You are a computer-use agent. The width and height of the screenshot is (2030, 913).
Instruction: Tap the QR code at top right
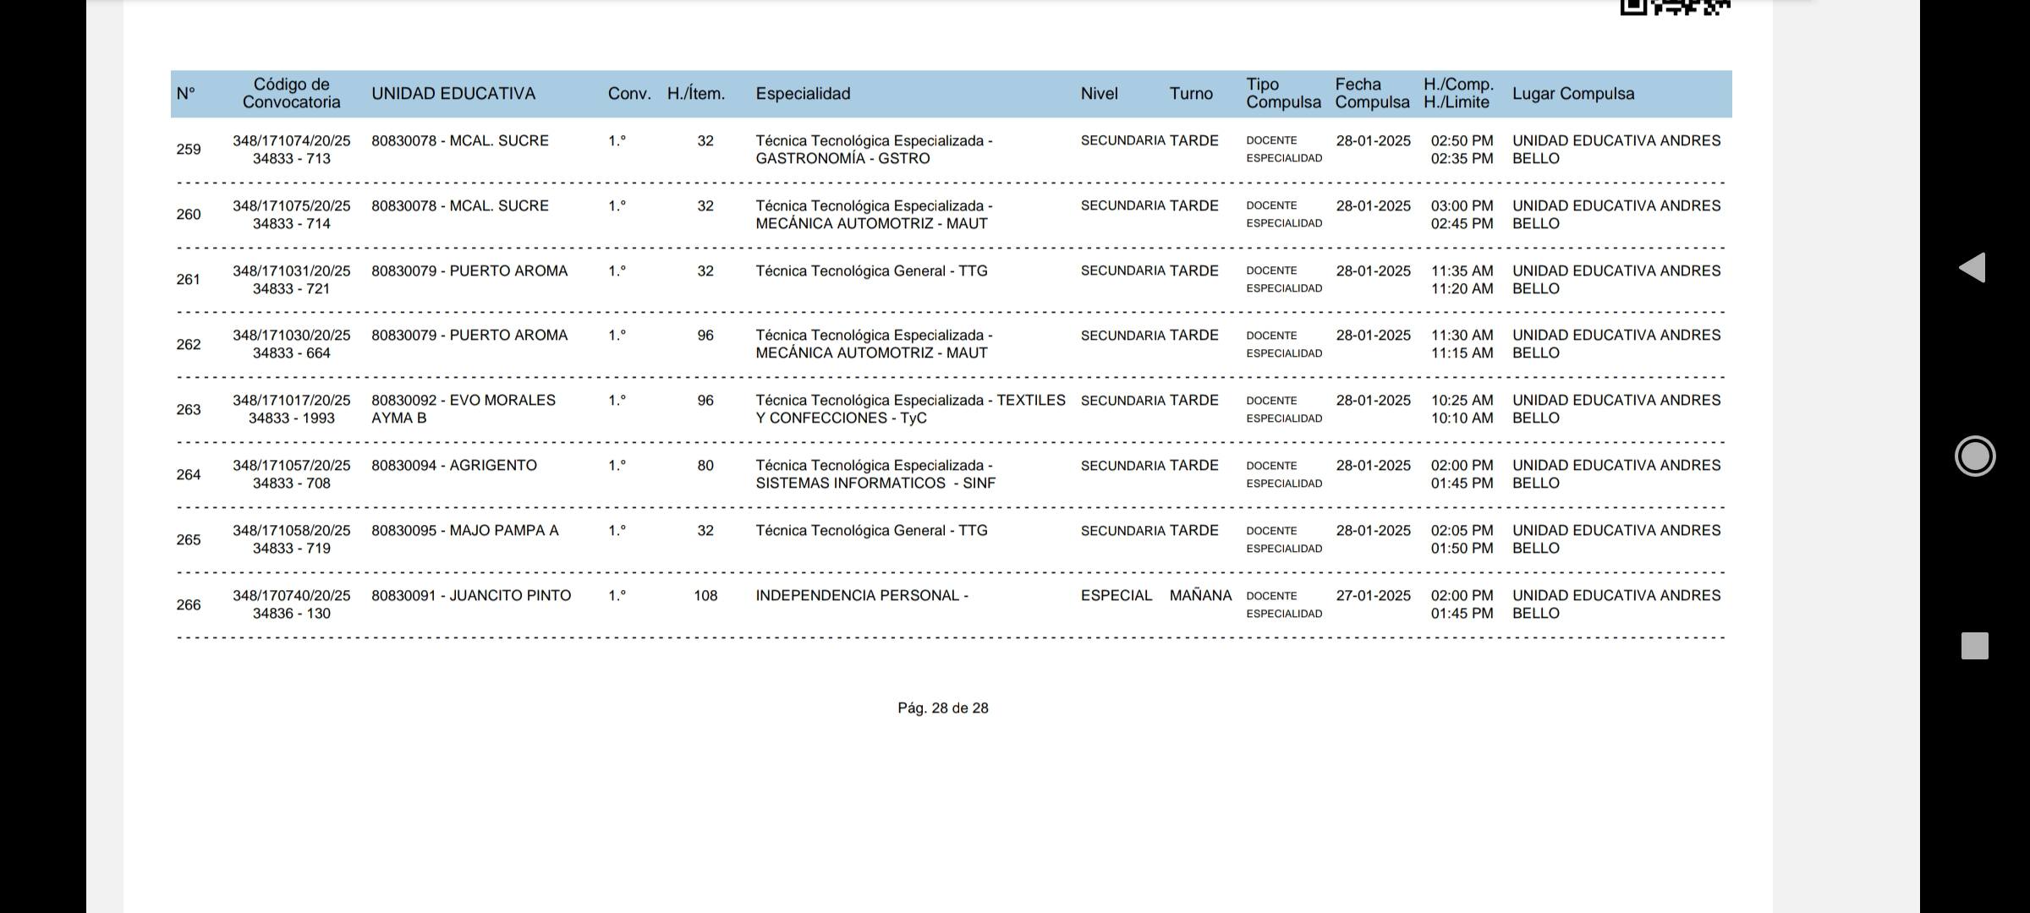pyautogui.click(x=1674, y=8)
